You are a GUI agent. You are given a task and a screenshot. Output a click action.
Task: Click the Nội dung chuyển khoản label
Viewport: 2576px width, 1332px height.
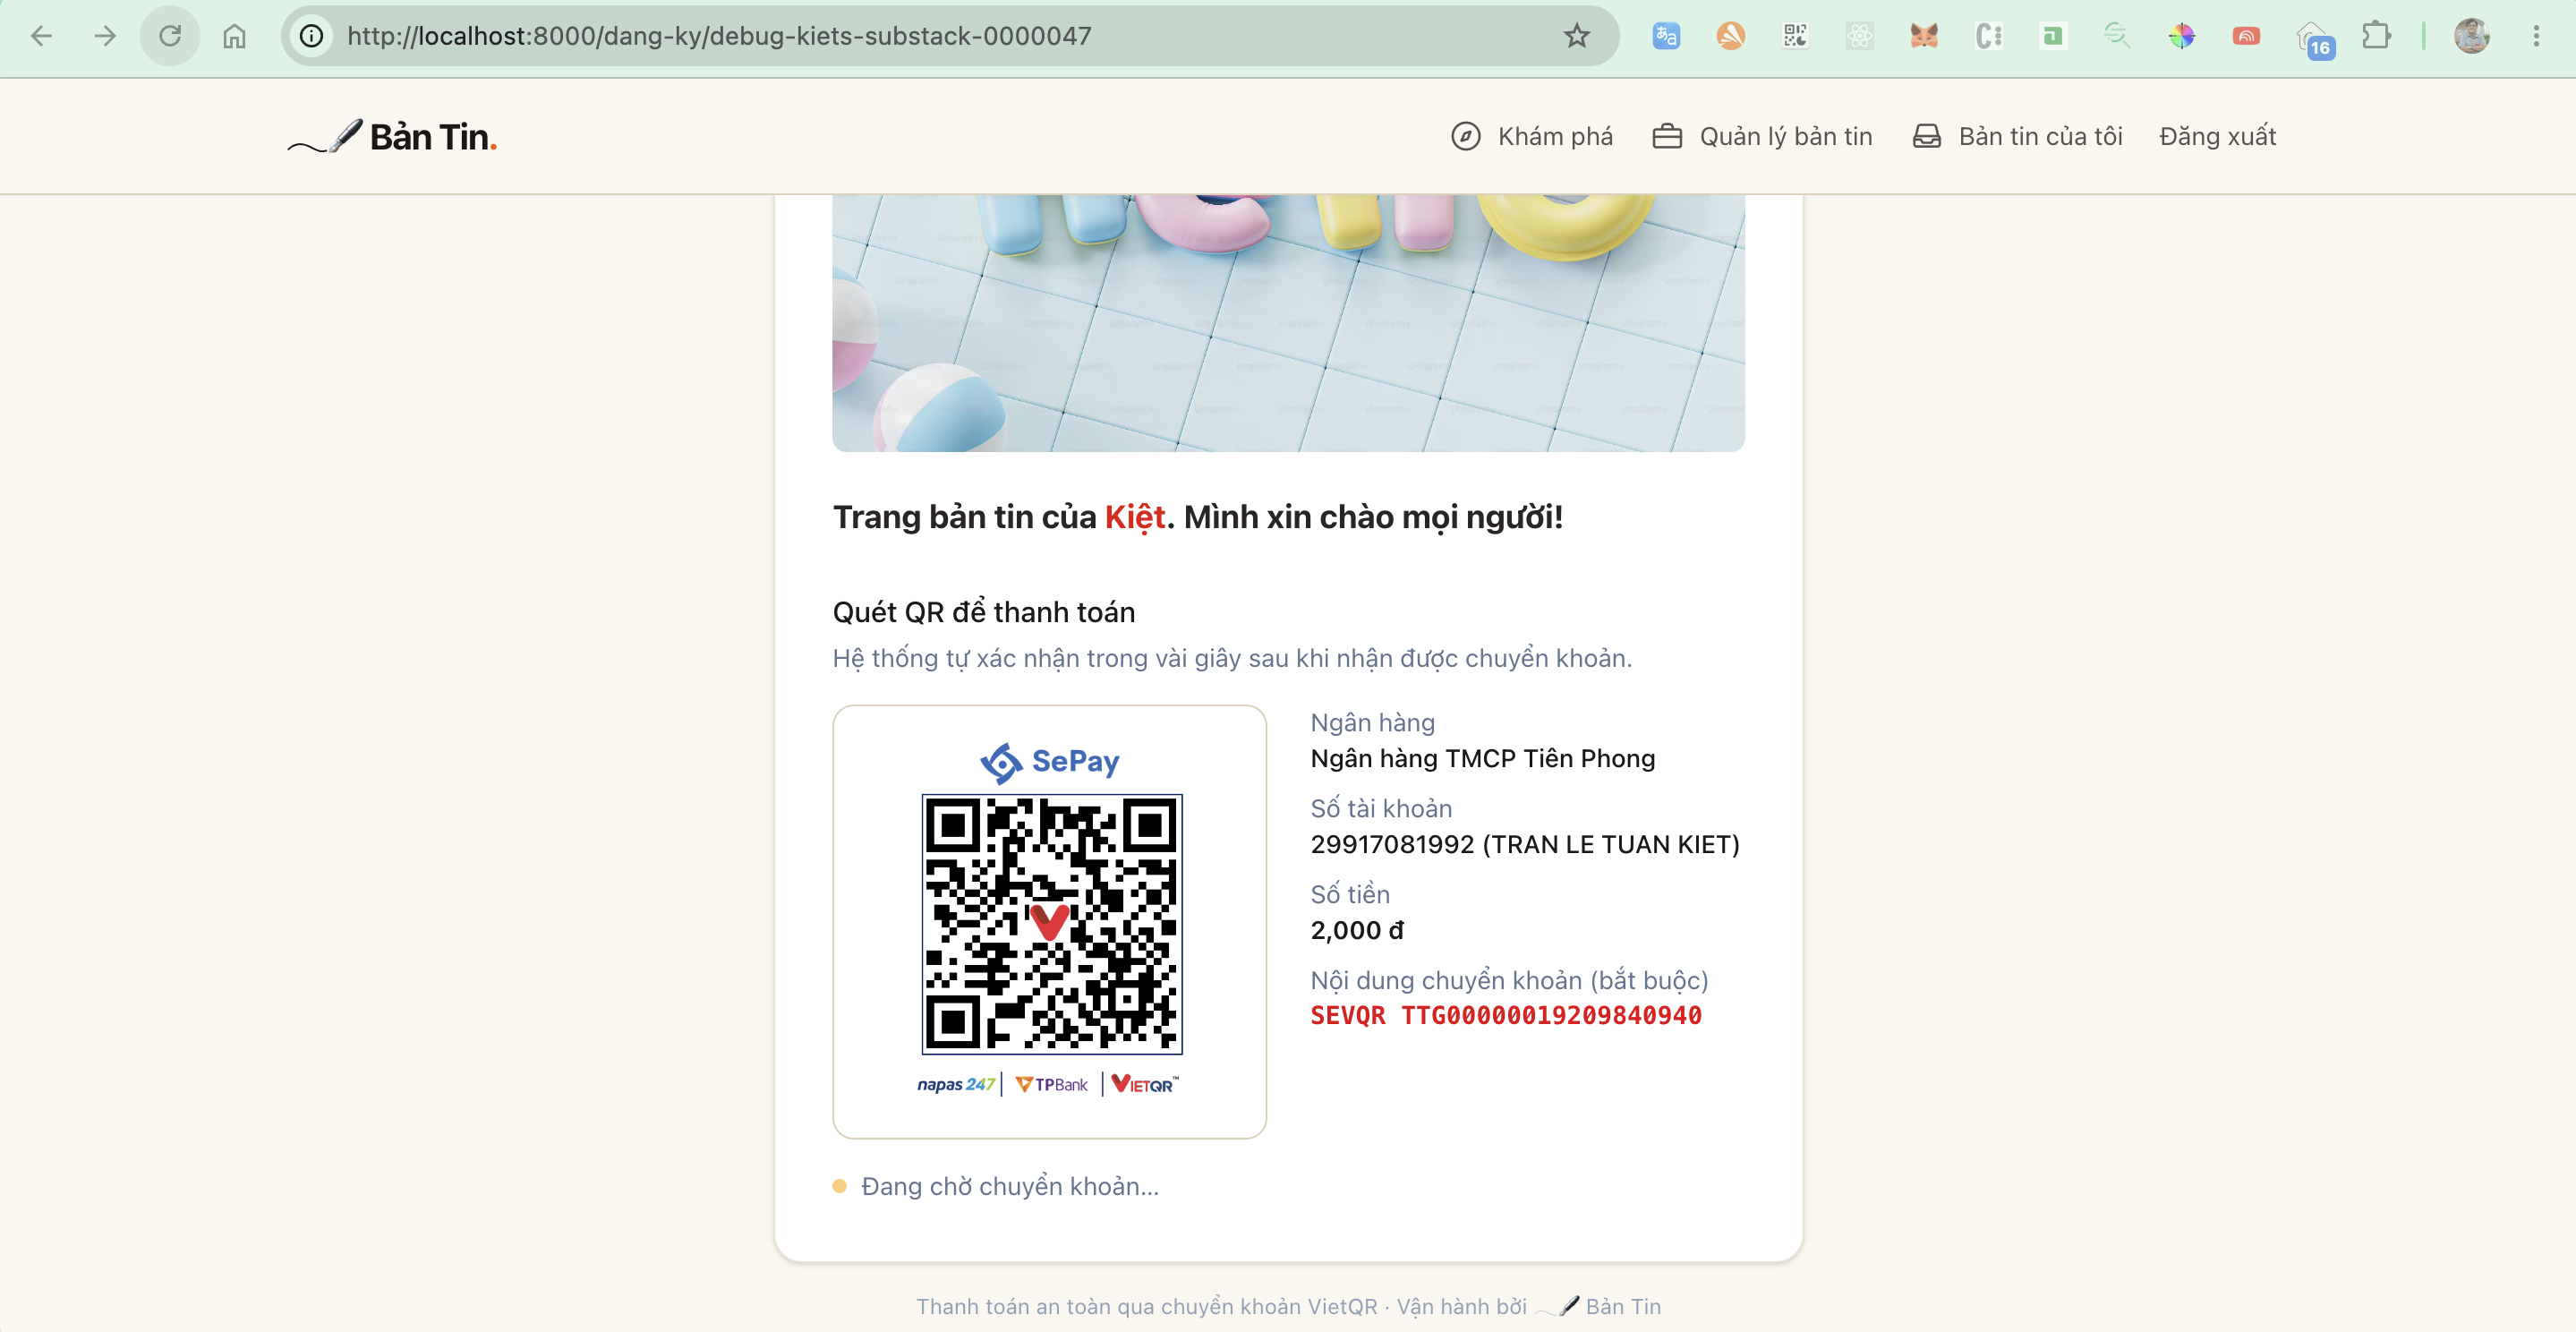coord(1509,980)
